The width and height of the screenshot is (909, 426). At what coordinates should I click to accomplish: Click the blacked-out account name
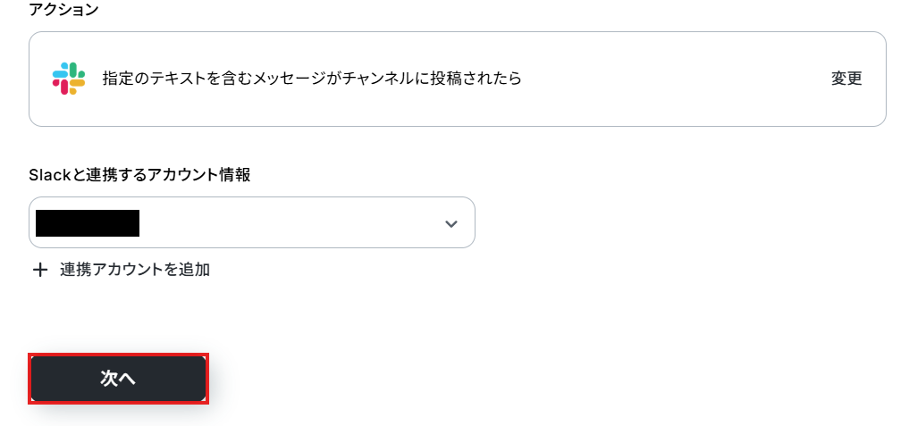[88, 222]
